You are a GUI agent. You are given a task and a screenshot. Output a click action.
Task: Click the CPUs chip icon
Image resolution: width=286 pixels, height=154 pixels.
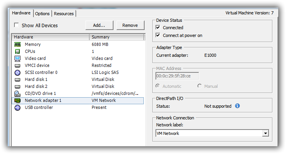click(17, 51)
